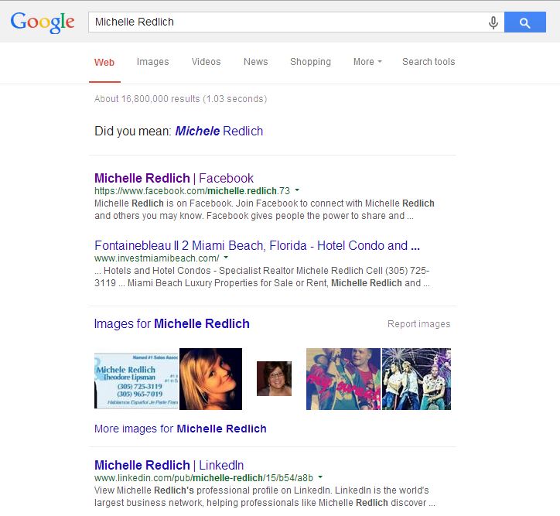Open the blonde woman image thumbnail
This screenshot has height=516, width=560.
pos(210,379)
